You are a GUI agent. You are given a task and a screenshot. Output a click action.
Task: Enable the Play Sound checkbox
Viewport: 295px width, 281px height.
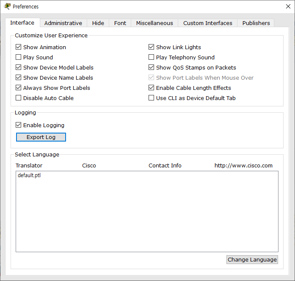pos(19,57)
